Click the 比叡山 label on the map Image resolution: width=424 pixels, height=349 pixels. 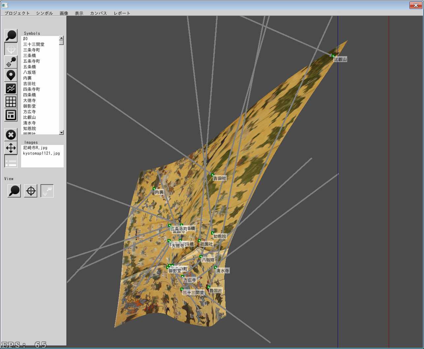pyautogui.click(x=340, y=59)
